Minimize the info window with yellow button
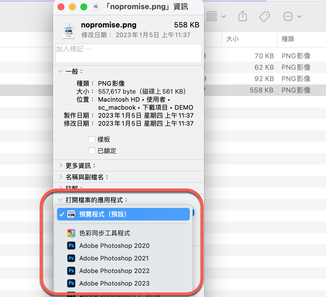The height and width of the screenshot is (297, 326). point(72,7)
